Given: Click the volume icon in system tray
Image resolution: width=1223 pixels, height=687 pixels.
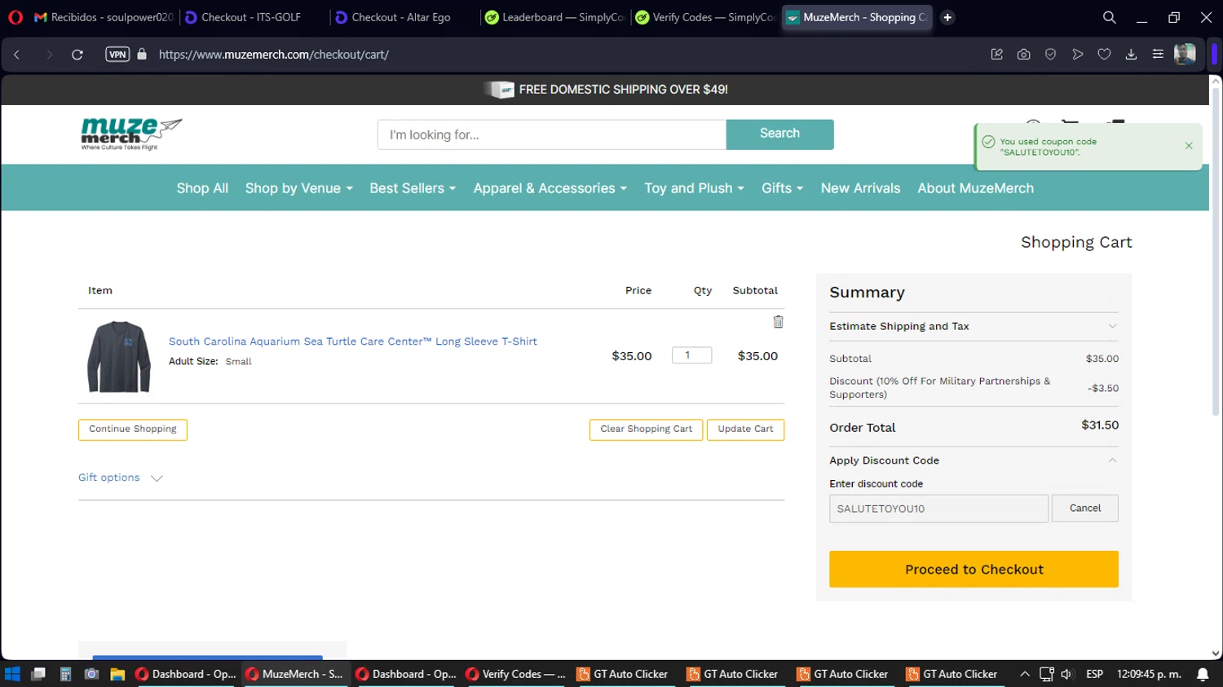Looking at the screenshot, I should 1066,674.
